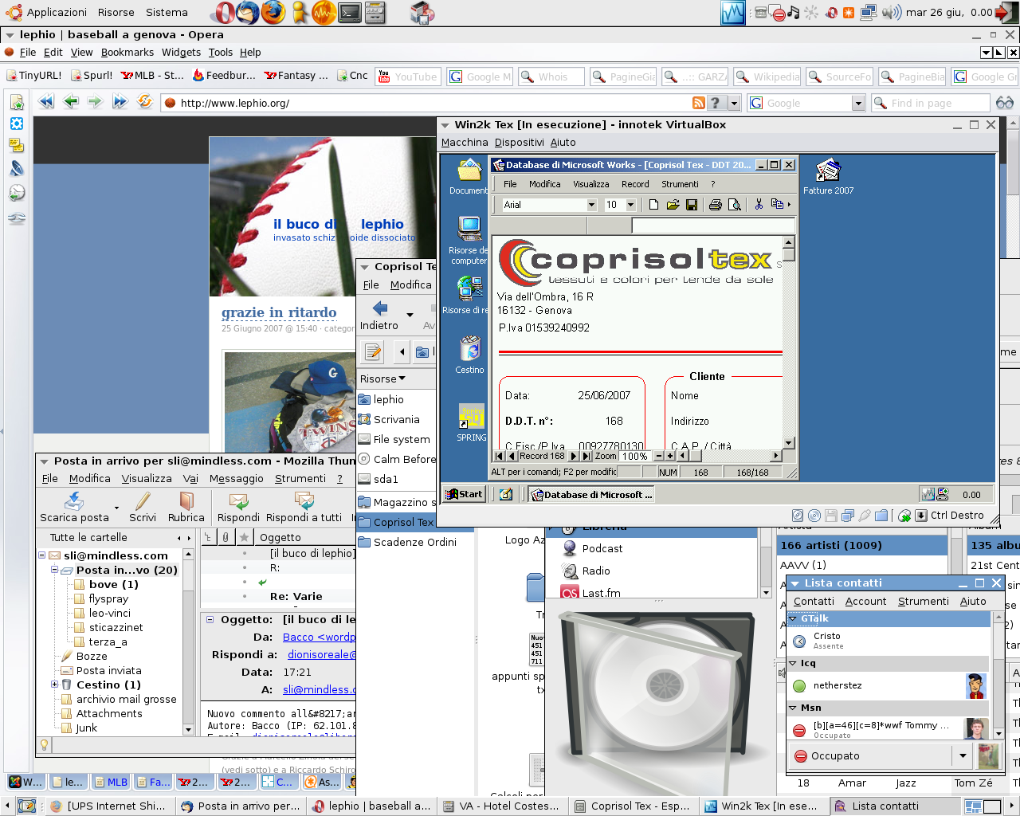This screenshot has width=1020, height=816.
Task: Click the TinyURL! bookmark button
Action: click(34, 76)
